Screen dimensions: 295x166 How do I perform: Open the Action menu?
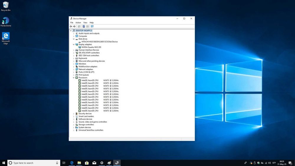[x=78, y=23]
